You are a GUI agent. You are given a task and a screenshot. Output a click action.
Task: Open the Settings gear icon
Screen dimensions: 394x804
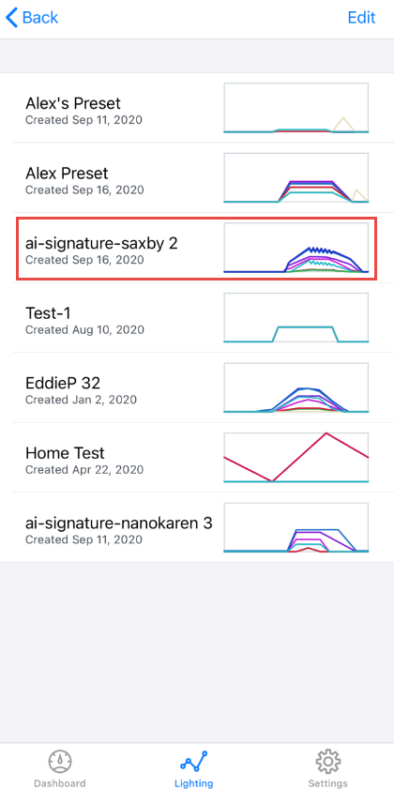click(x=327, y=762)
